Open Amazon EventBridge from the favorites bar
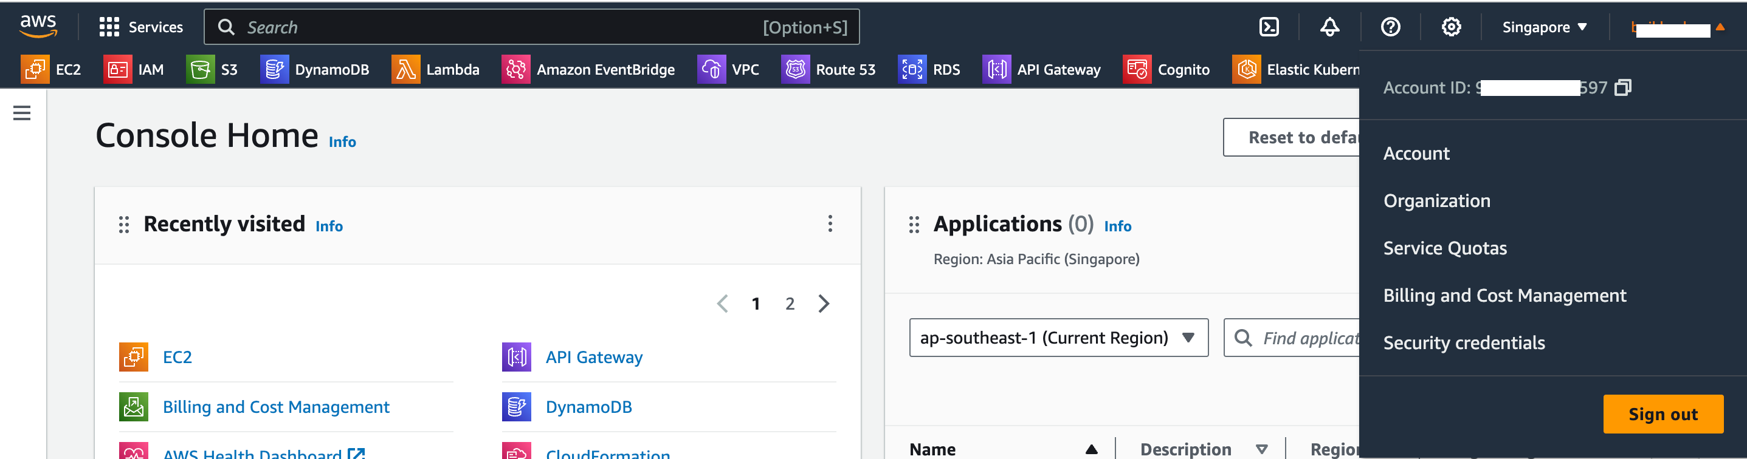Screen dimensions: 1747x459 tap(588, 69)
